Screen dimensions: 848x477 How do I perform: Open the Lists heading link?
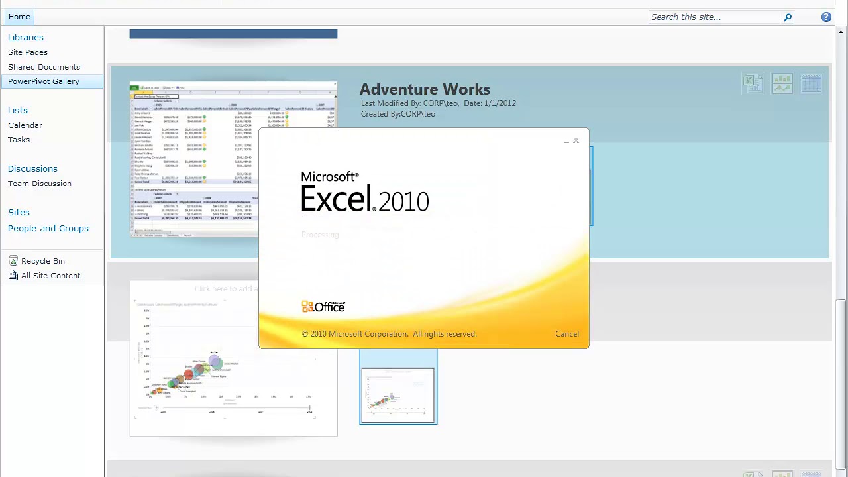(x=18, y=111)
